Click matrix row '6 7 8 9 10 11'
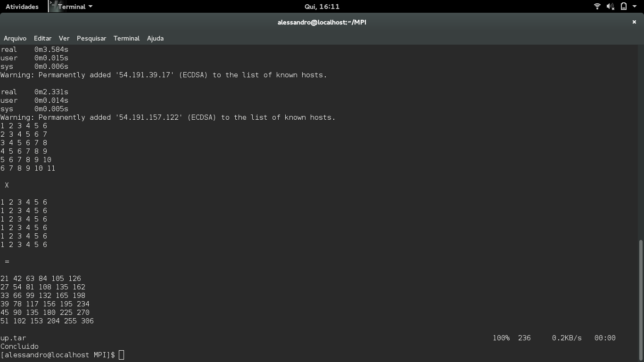Image resolution: width=644 pixels, height=362 pixels. tap(28, 168)
